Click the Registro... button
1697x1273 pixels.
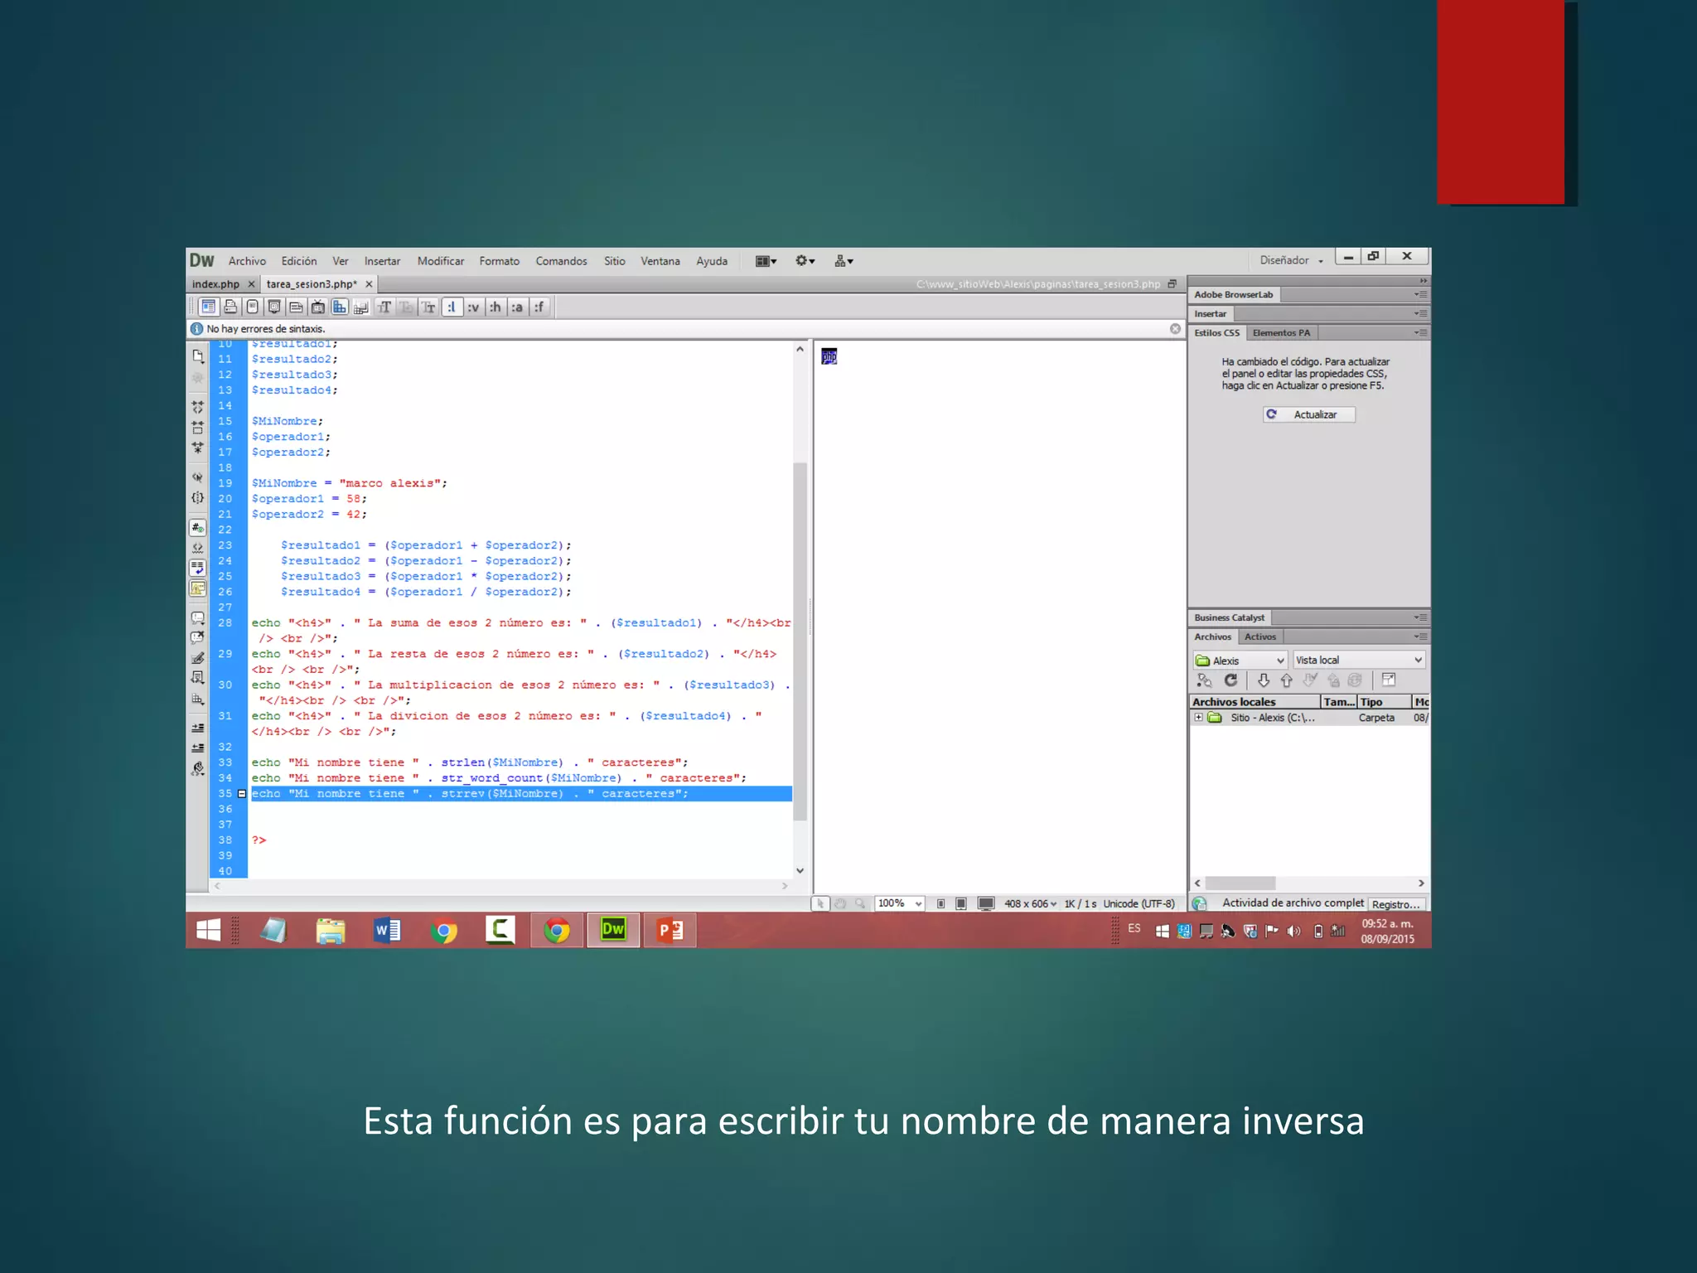click(1396, 904)
